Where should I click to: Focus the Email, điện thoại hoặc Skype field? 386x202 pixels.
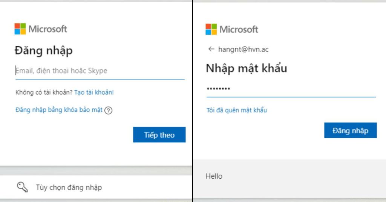coord(100,71)
